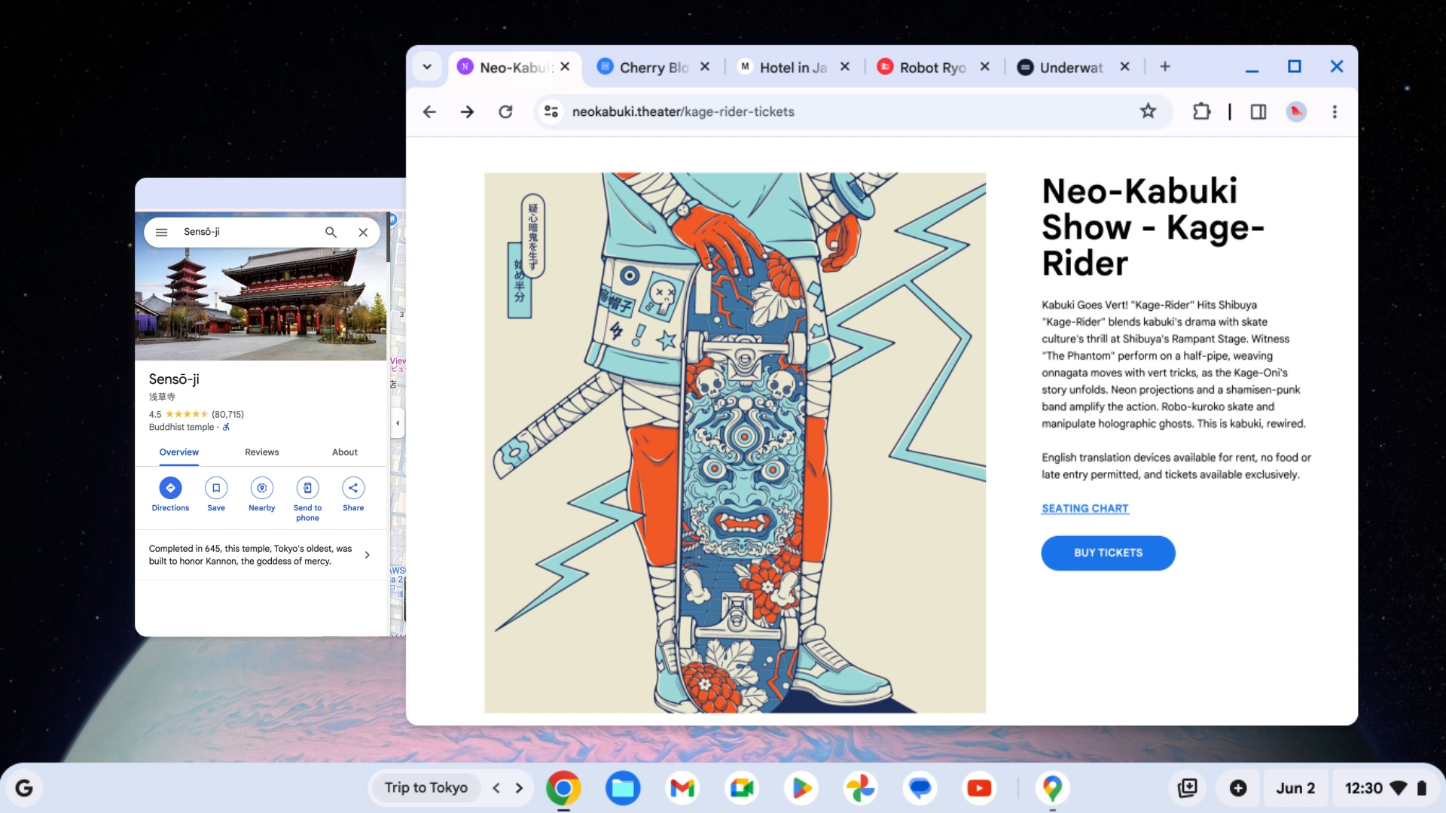
Task: Open Chrome from the shelf
Action: [563, 788]
